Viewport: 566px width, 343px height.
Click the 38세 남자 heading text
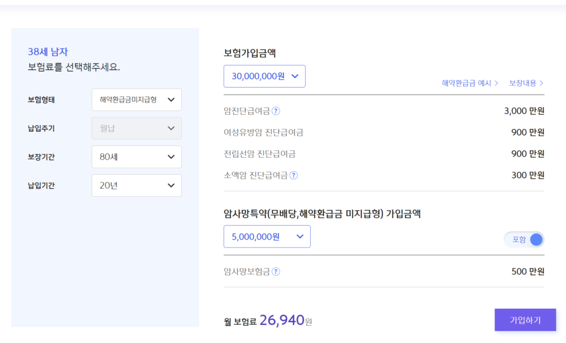coord(48,52)
